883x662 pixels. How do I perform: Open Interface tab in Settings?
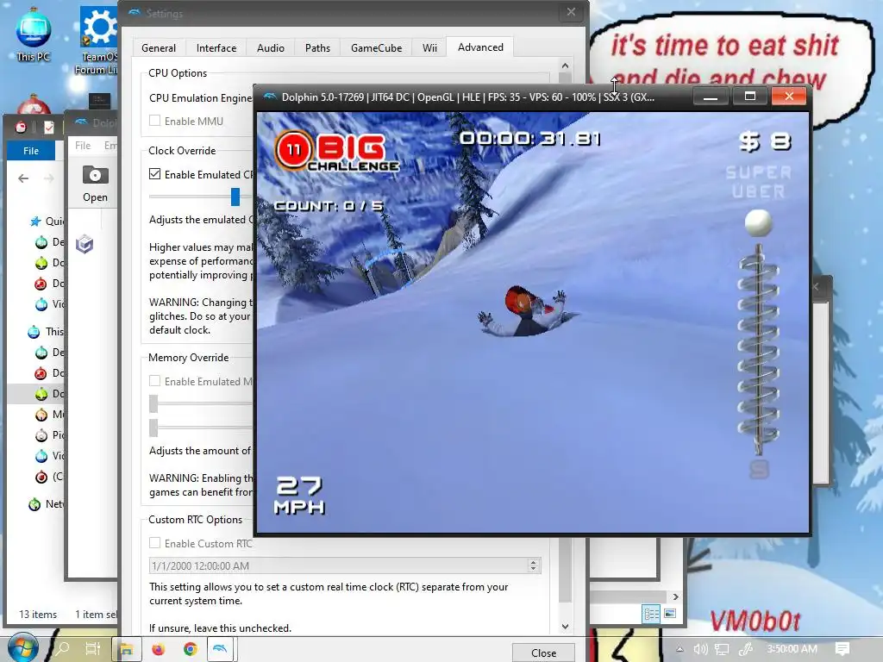click(x=216, y=48)
